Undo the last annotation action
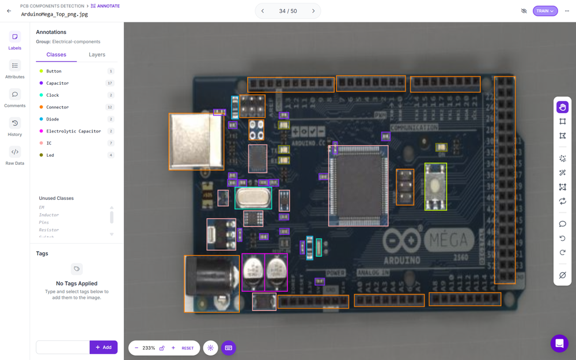 (562, 238)
